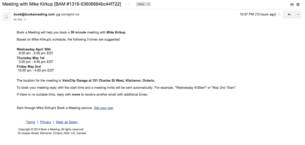The width and height of the screenshot is (305, 145).
Task: Open the email in a new window
Action: [x=298, y=4]
